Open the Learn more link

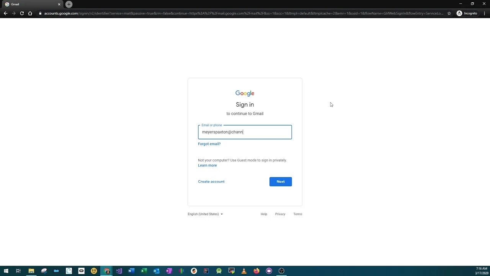[x=207, y=165]
